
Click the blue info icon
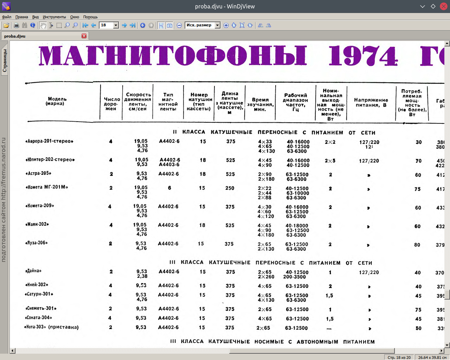click(33, 25)
